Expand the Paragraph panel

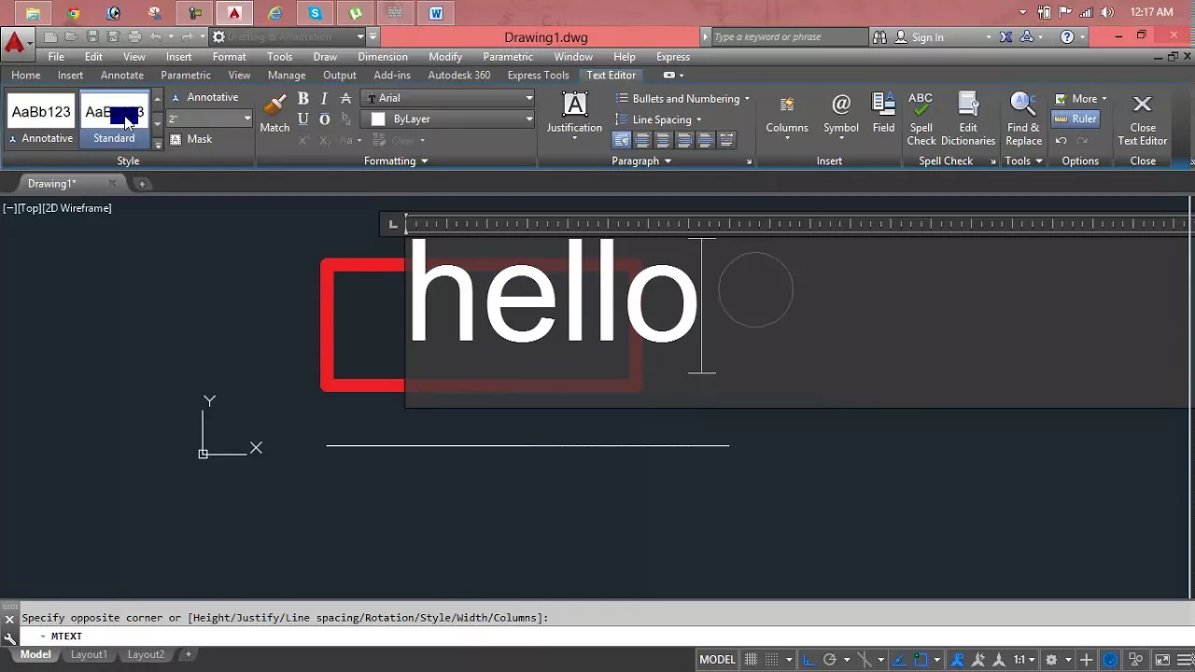click(640, 161)
